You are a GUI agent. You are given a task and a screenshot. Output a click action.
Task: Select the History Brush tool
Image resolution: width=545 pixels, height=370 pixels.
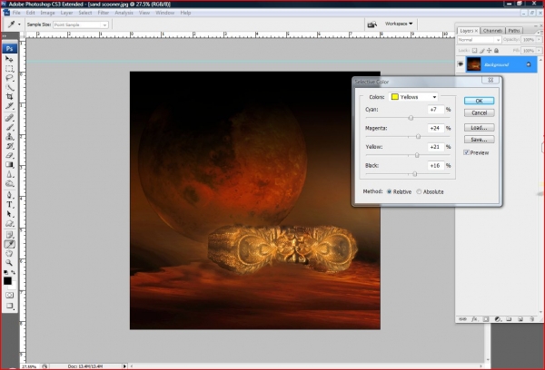click(x=9, y=146)
